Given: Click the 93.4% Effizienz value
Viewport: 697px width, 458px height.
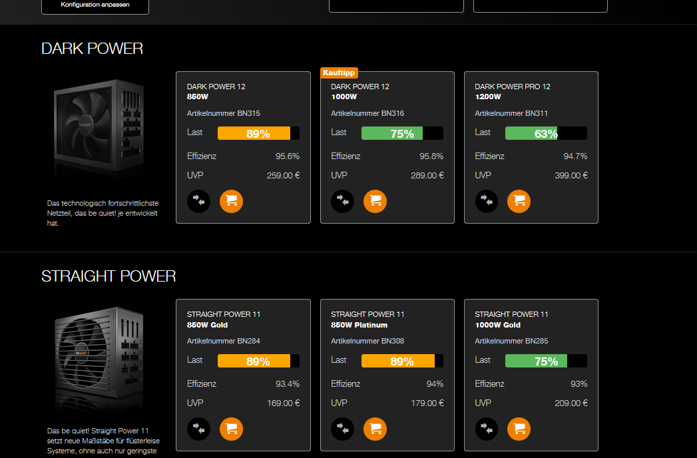Looking at the screenshot, I should tap(288, 384).
